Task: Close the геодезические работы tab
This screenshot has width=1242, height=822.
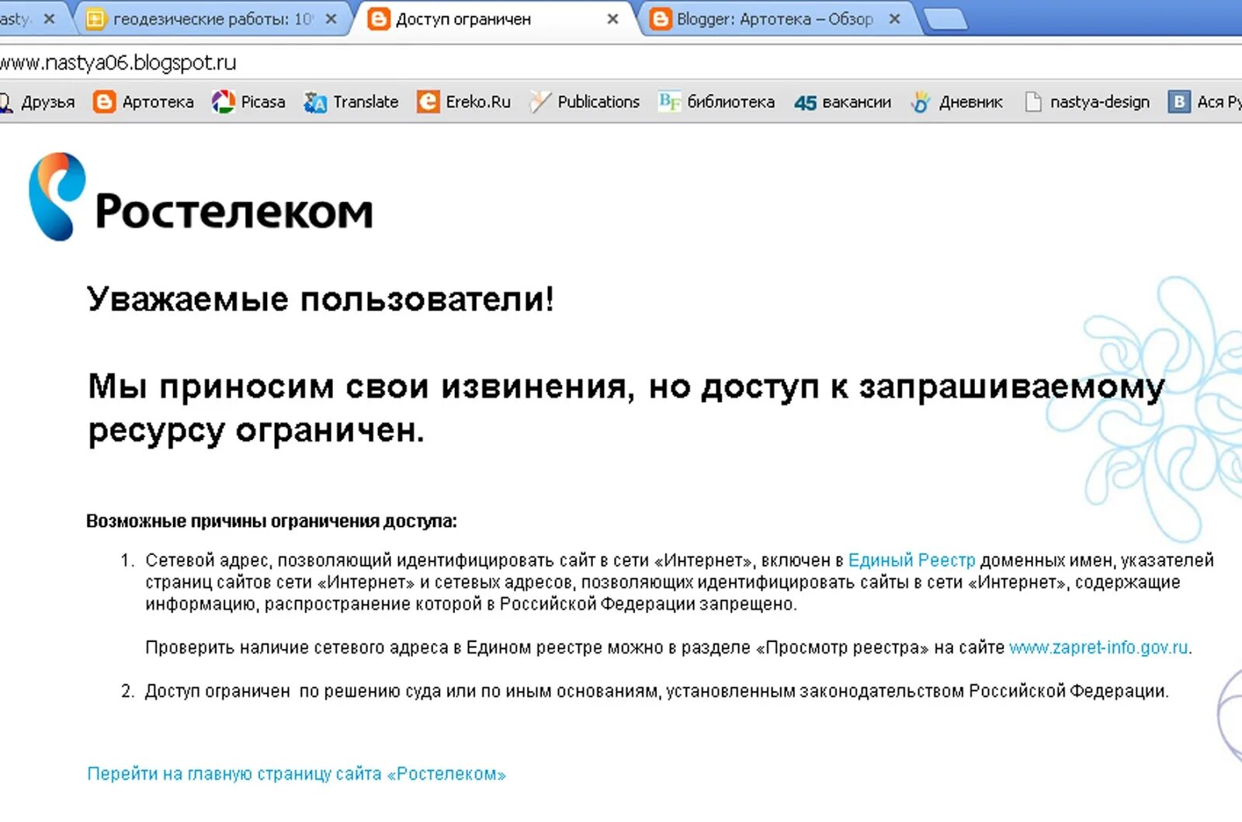Action: pyautogui.click(x=331, y=19)
